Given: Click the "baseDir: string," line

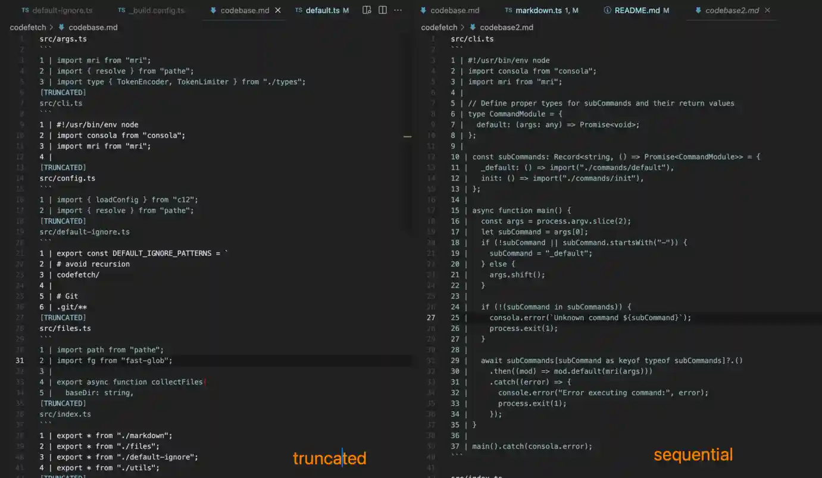Looking at the screenshot, I should (87, 393).
